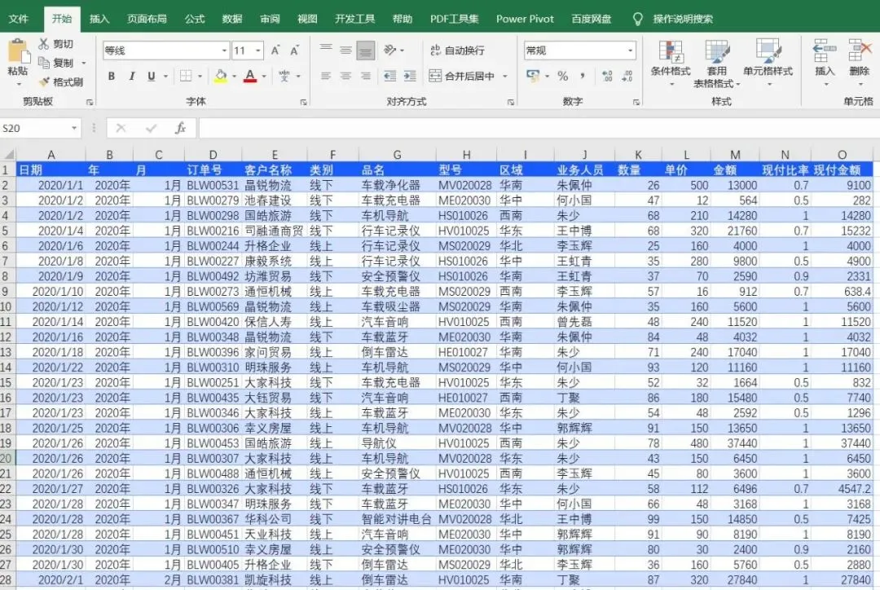Click the increase indent icon
Screen dimensions: 880x590
(x=410, y=76)
